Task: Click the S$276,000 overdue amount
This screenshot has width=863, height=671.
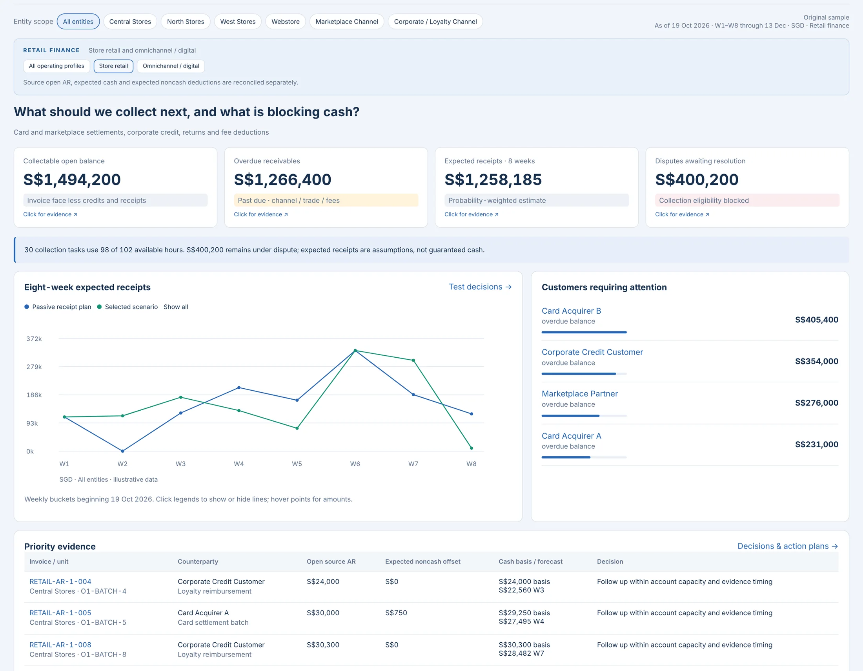Action: pos(816,402)
